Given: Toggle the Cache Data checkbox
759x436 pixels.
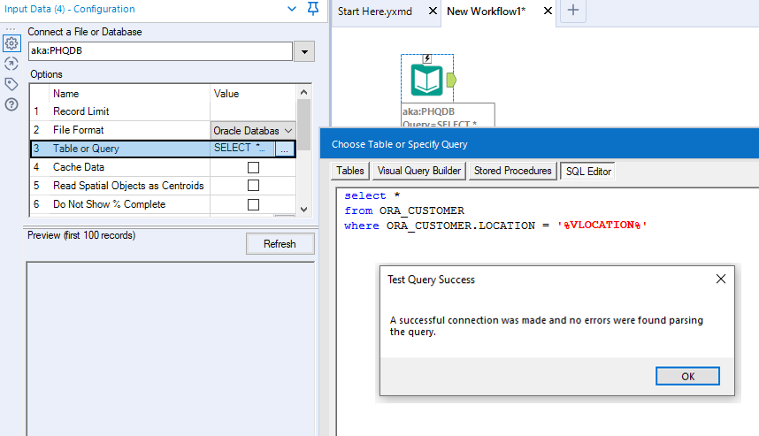Looking at the screenshot, I should (253, 167).
